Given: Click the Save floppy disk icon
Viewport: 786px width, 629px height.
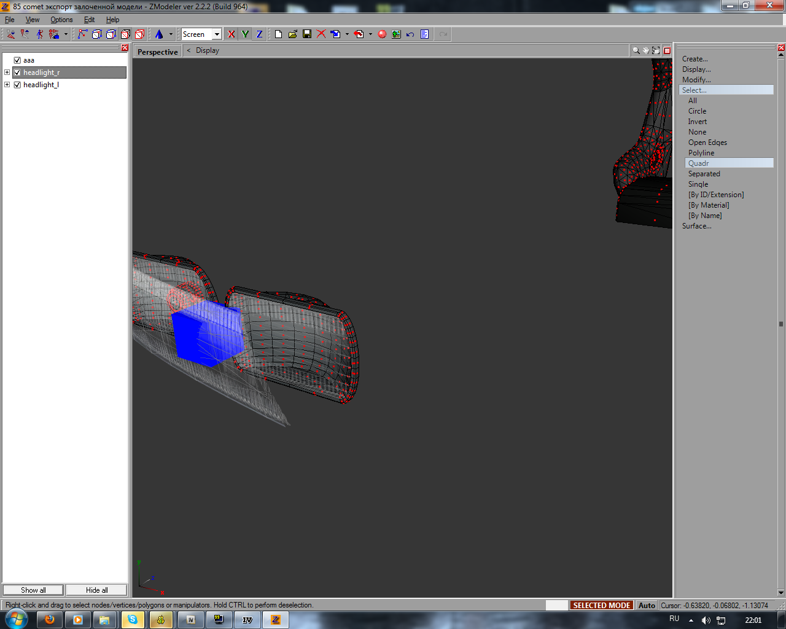Looking at the screenshot, I should [307, 34].
